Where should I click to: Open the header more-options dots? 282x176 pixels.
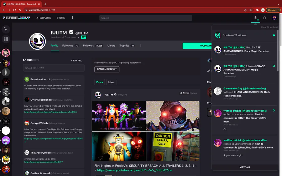pyautogui.click(x=72, y=18)
